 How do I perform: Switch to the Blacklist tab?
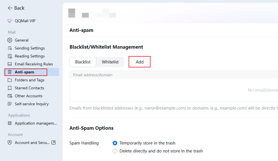click(83, 62)
